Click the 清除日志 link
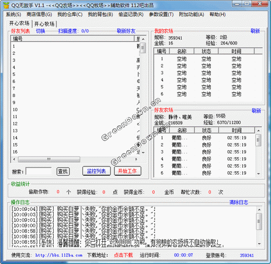Screen dimensions: 271x264 coord(238,202)
